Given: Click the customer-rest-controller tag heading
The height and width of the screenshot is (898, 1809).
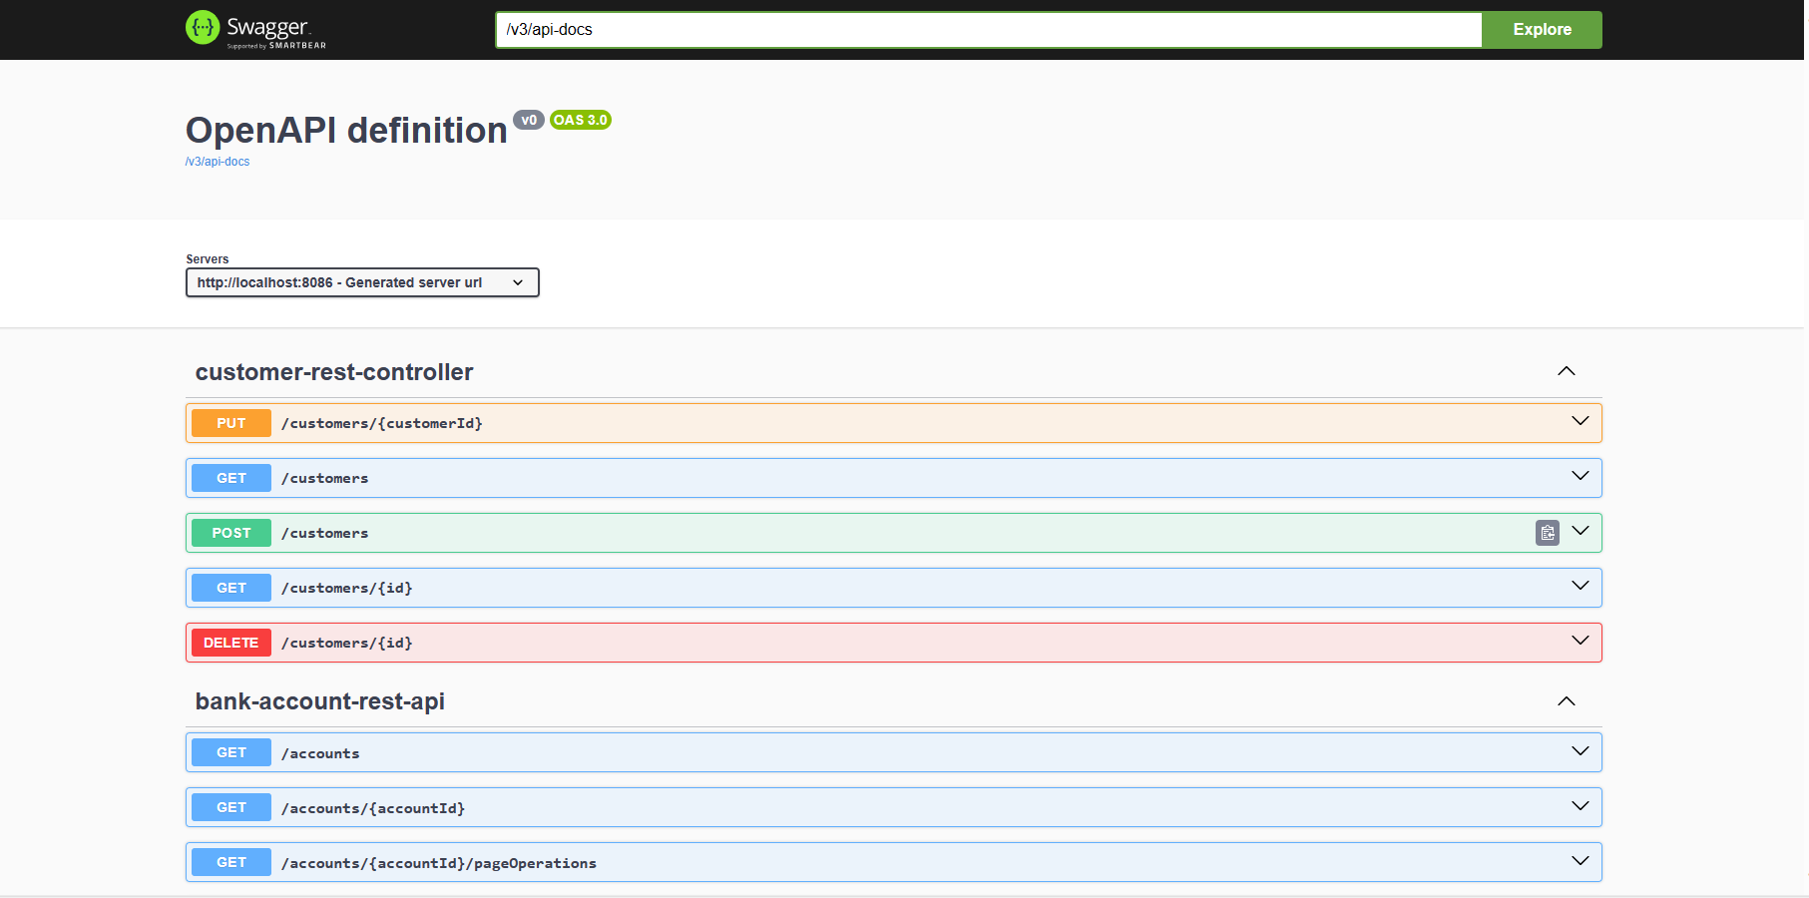Looking at the screenshot, I should (x=334, y=372).
